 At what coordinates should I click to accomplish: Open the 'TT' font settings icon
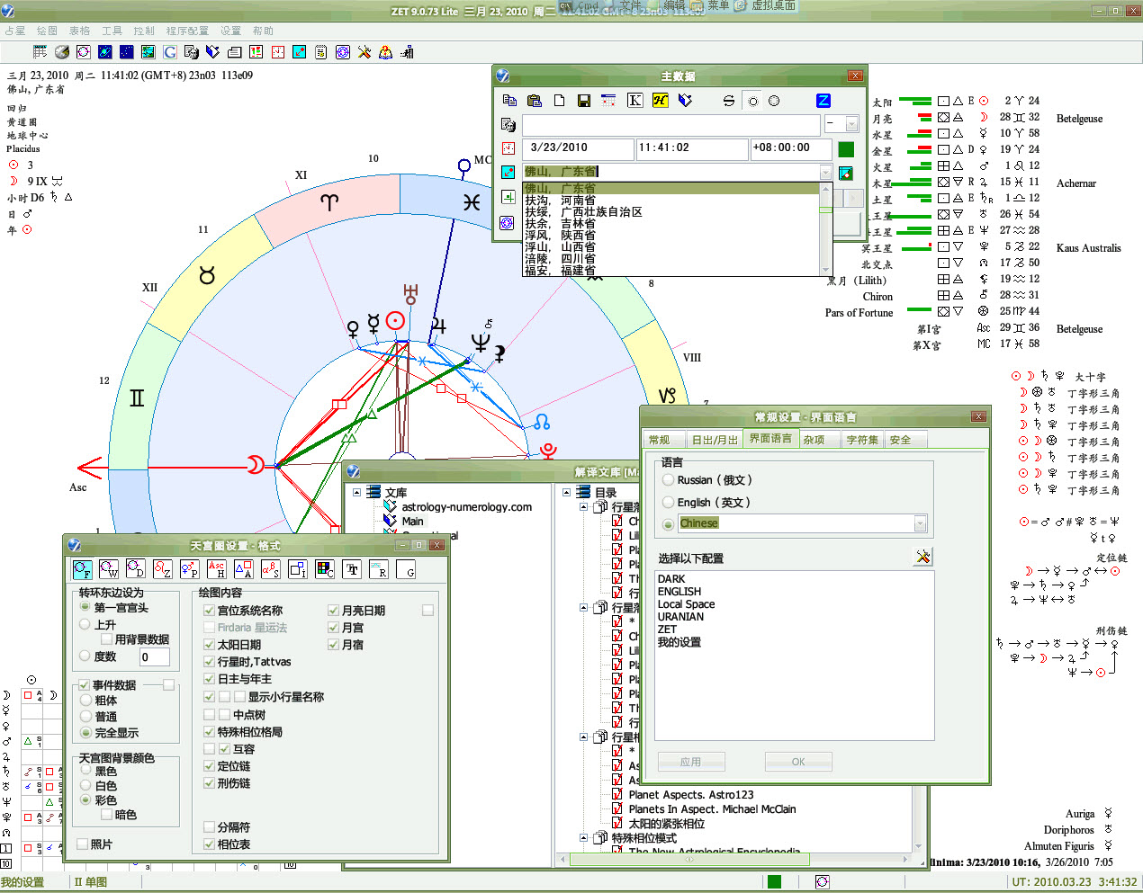352,569
